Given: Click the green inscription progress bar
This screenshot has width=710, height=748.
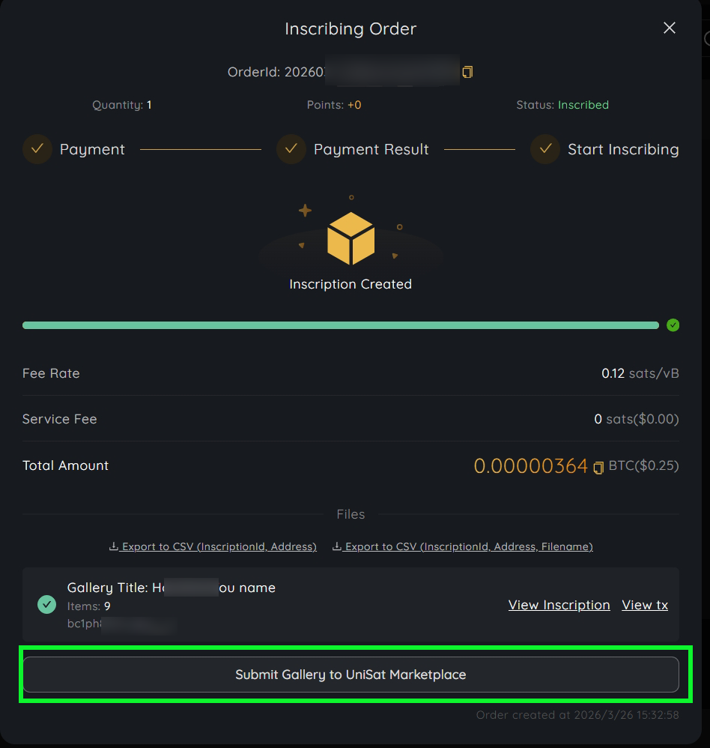Looking at the screenshot, I should point(340,325).
